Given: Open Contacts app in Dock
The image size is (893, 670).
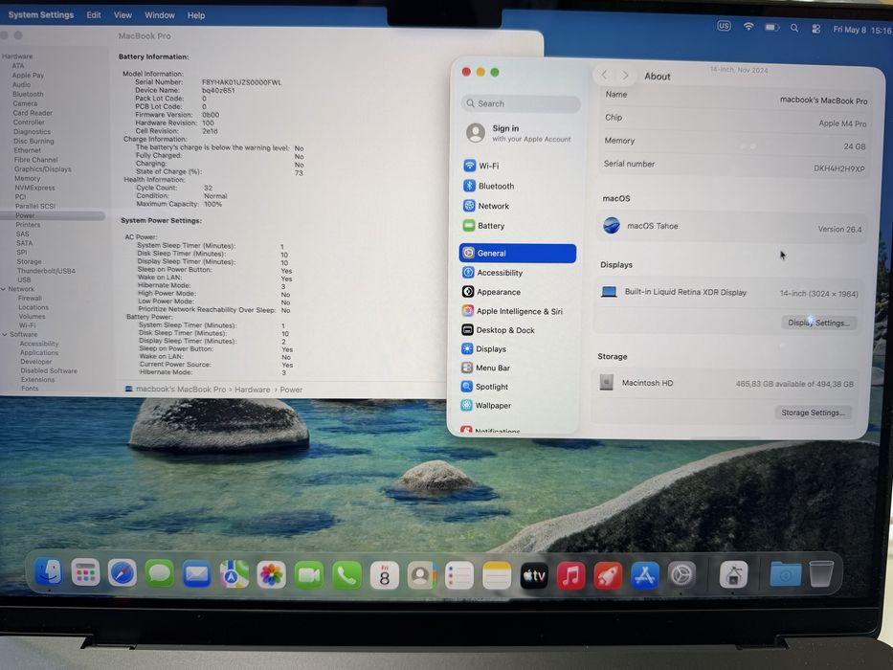Looking at the screenshot, I should point(421,576).
